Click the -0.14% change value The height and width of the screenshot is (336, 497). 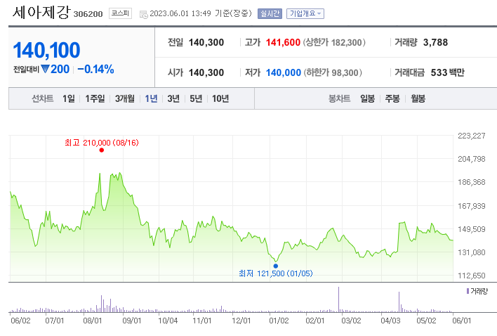click(95, 69)
